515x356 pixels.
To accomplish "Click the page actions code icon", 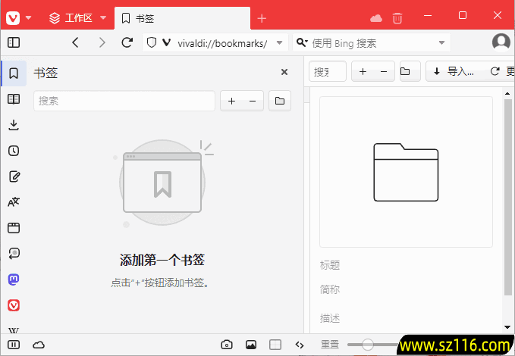I will pos(300,345).
